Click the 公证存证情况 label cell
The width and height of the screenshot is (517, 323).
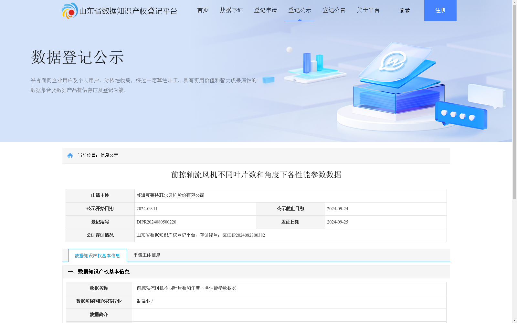tap(100, 235)
